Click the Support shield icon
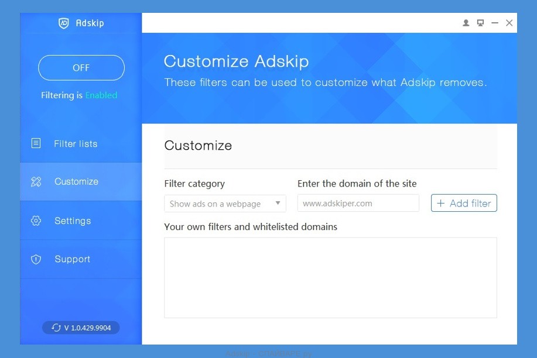This screenshot has width=537, height=358. click(36, 259)
